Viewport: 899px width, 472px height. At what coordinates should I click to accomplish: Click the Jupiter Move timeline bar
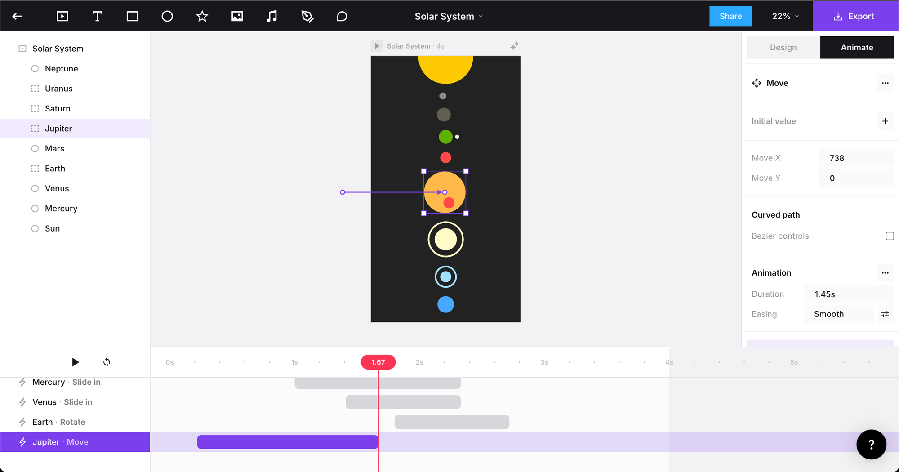point(287,442)
